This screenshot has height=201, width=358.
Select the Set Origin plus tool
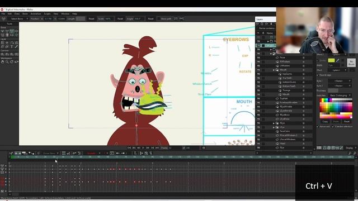pyautogui.click(x=7, y=42)
